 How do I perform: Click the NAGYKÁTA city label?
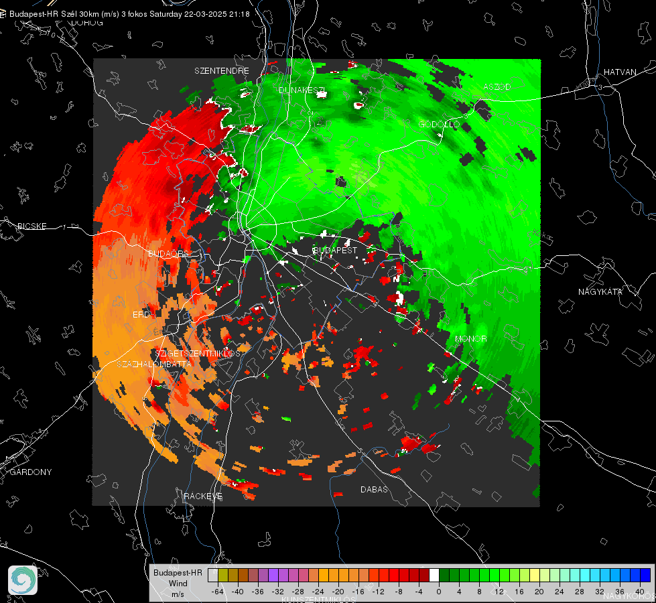pyautogui.click(x=600, y=291)
